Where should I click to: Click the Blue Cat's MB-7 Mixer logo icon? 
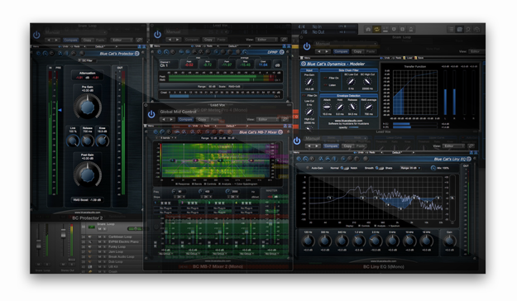280,132
